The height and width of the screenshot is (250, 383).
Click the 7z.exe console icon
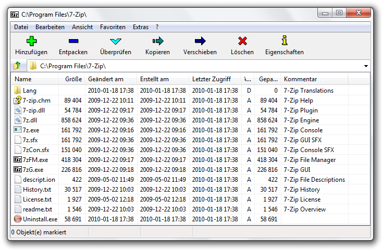coord(18,130)
